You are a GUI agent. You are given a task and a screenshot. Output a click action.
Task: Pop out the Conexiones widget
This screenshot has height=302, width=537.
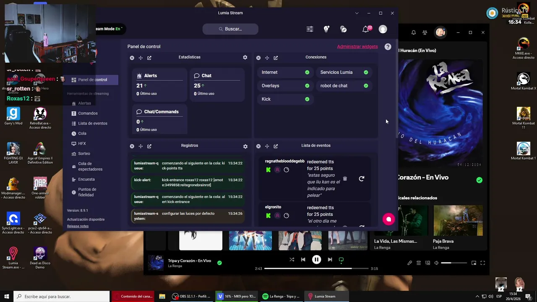276,58
